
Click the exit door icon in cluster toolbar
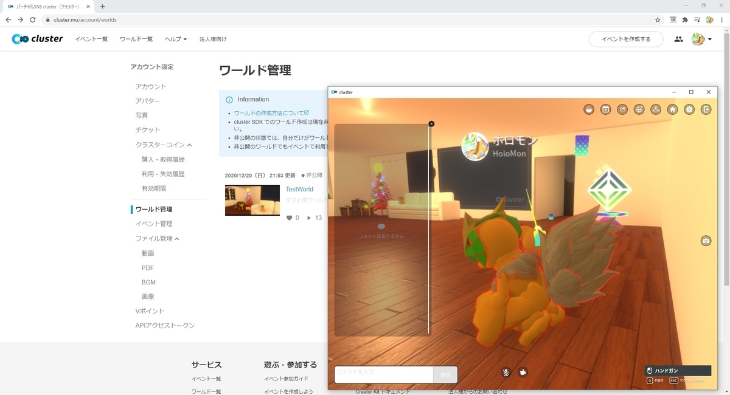[x=706, y=109]
